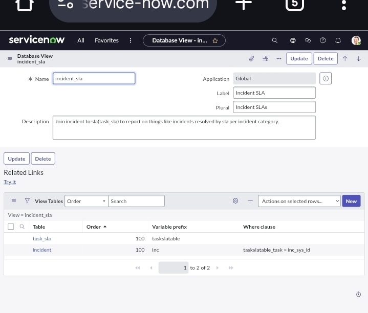Image resolution: width=368 pixels, height=313 pixels.
Task: Open the task_sla table link
Action: (x=41, y=238)
